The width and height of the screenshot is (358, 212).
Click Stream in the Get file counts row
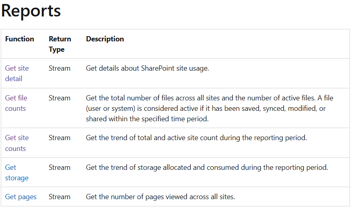pyautogui.click(x=59, y=98)
